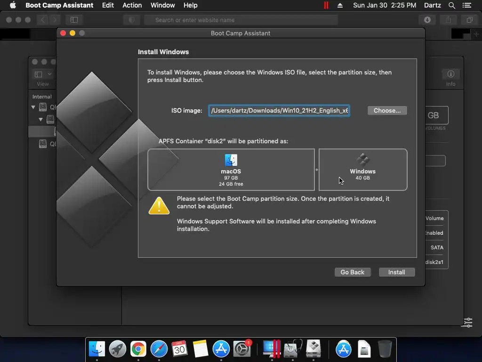The image size is (482, 362).
Task: Click the sliders icon at Disk Utility bottom edge
Action: coord(468,322)
